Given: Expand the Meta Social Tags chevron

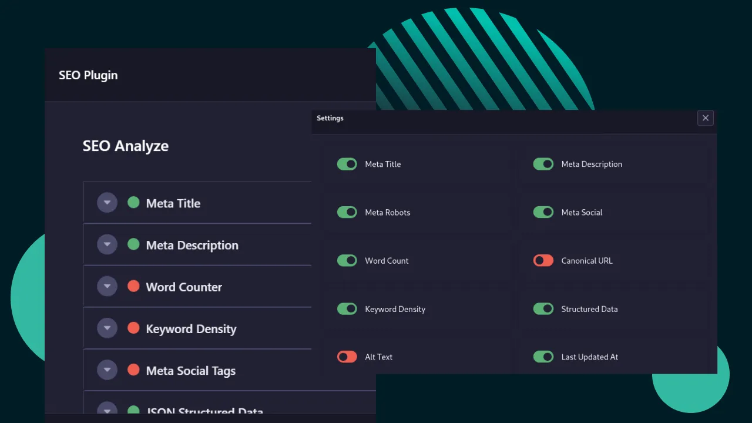Looking at the screenshot, I should 107,370.
